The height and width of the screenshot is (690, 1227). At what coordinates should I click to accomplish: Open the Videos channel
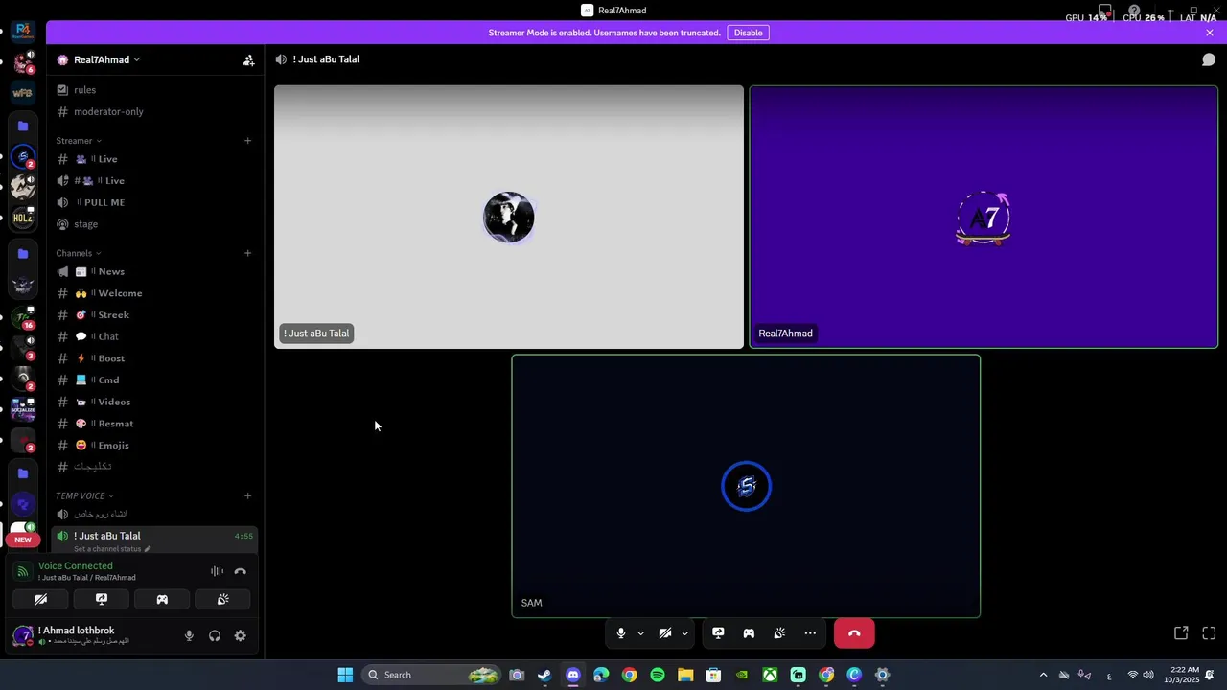coord(154,402)
